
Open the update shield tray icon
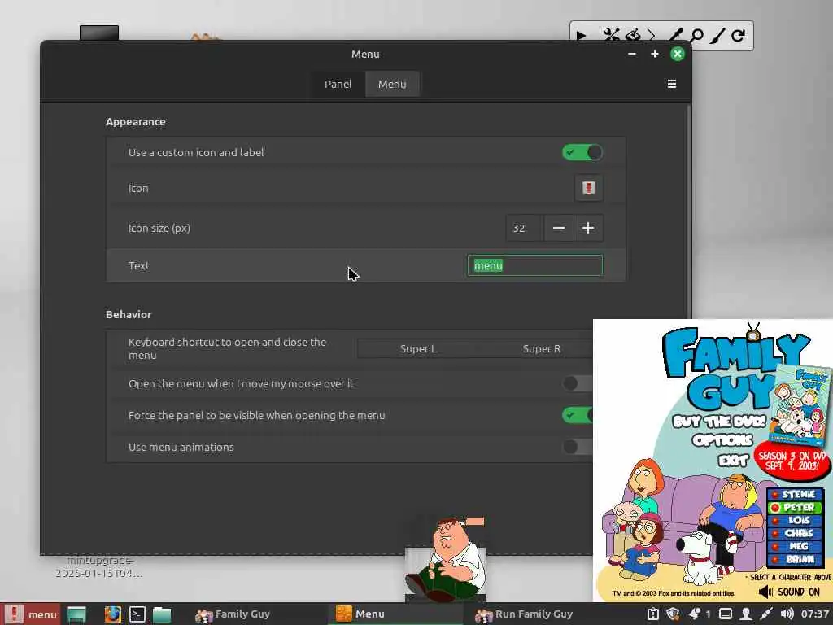[x=673, y=614]
